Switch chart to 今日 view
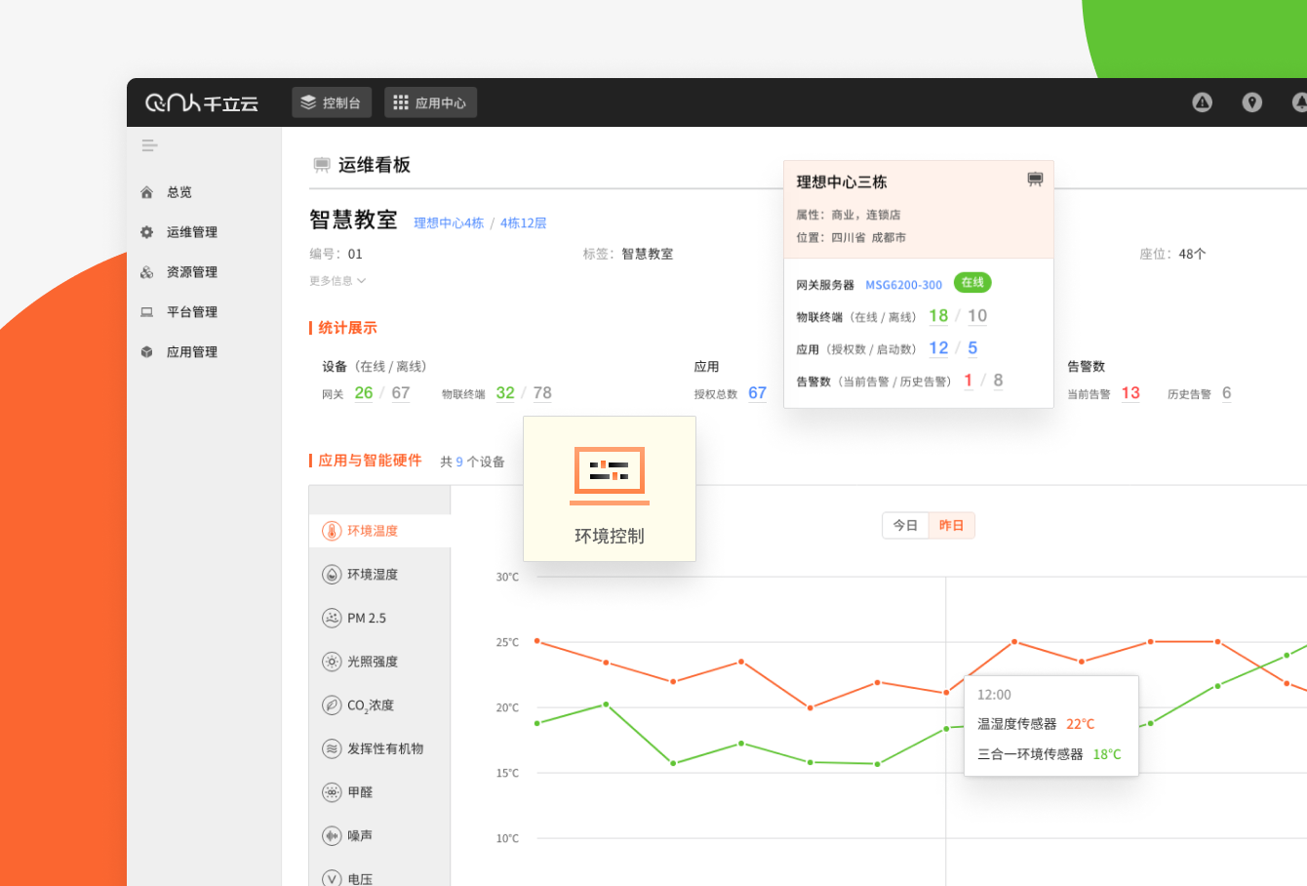 [905, 526]
